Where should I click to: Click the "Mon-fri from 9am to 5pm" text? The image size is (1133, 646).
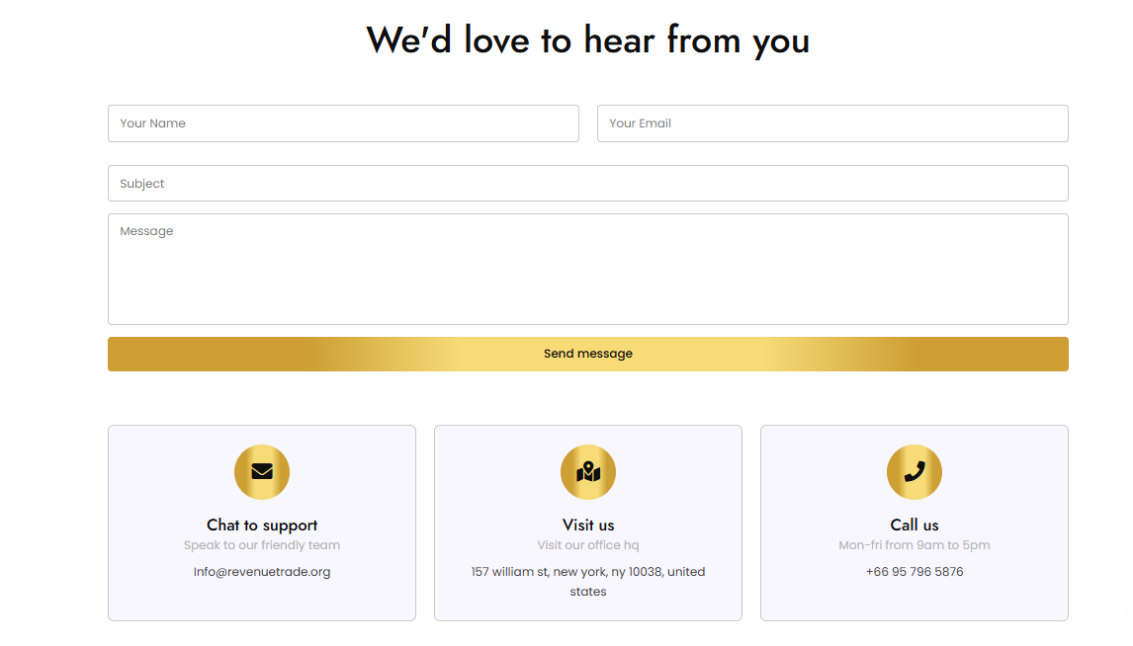915,545
